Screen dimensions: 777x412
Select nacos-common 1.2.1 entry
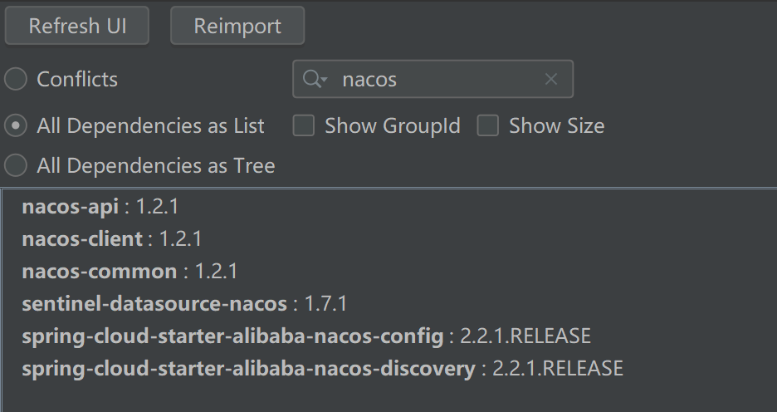[100, 272]
